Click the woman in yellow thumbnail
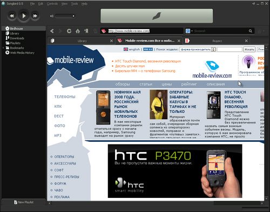This screenshot has height=212, width=270. (159, 105)
